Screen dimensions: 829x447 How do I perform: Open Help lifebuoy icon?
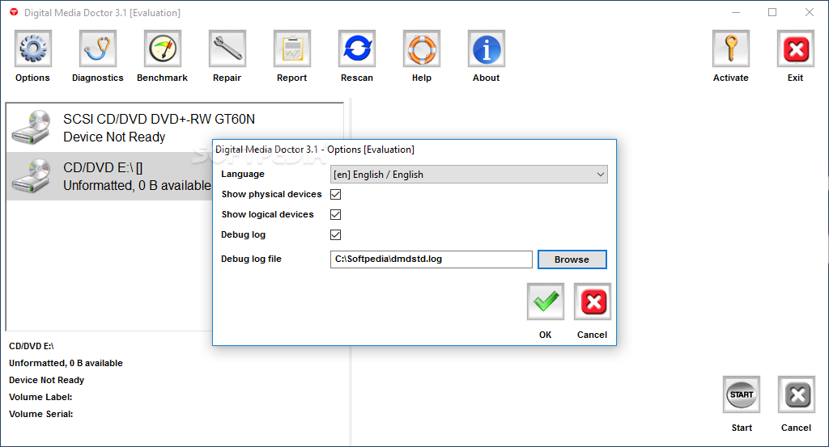421,48
